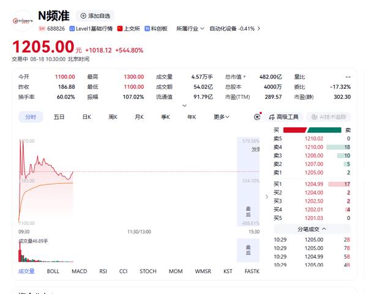Viewport: 366px width, 294px height.
Task: Open the 自动化设备 industry link arrow
Action: click(259, 29)
